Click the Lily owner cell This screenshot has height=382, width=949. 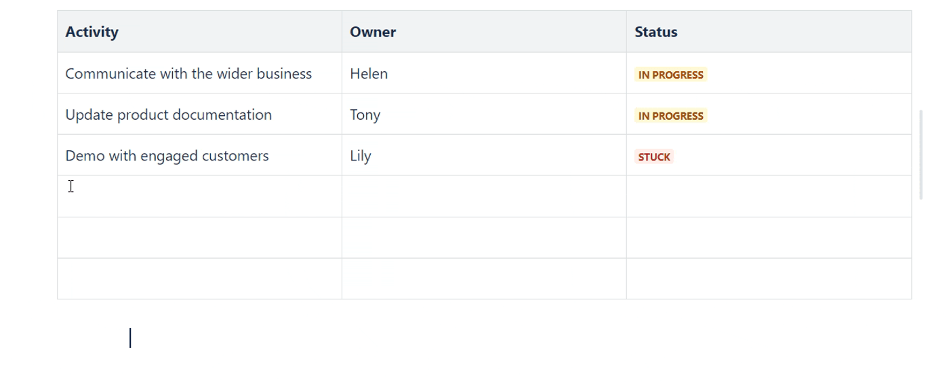point(484,155)
